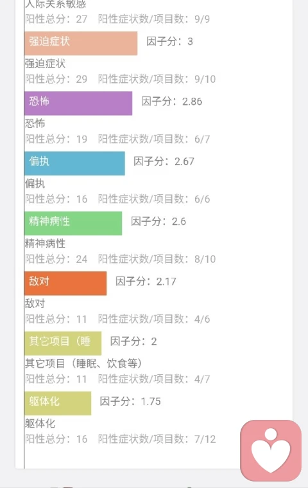
Task: Select the blue 偏执 bar
Action: click(74, 163)
